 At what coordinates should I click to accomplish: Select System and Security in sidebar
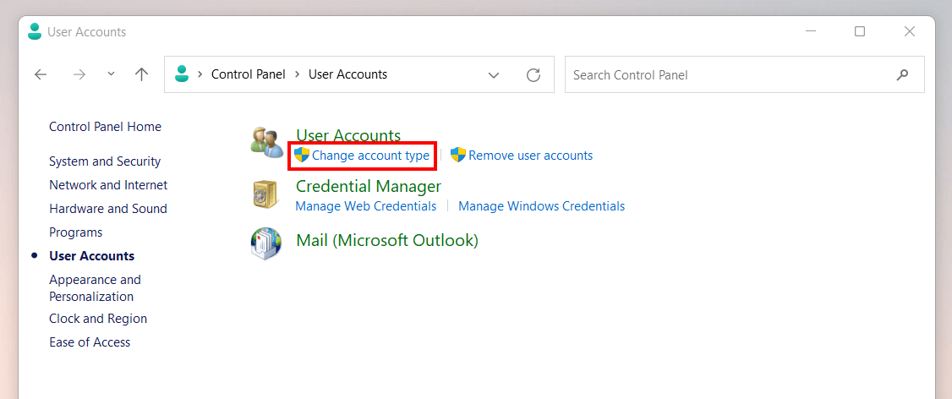click(x=105, y=161)
